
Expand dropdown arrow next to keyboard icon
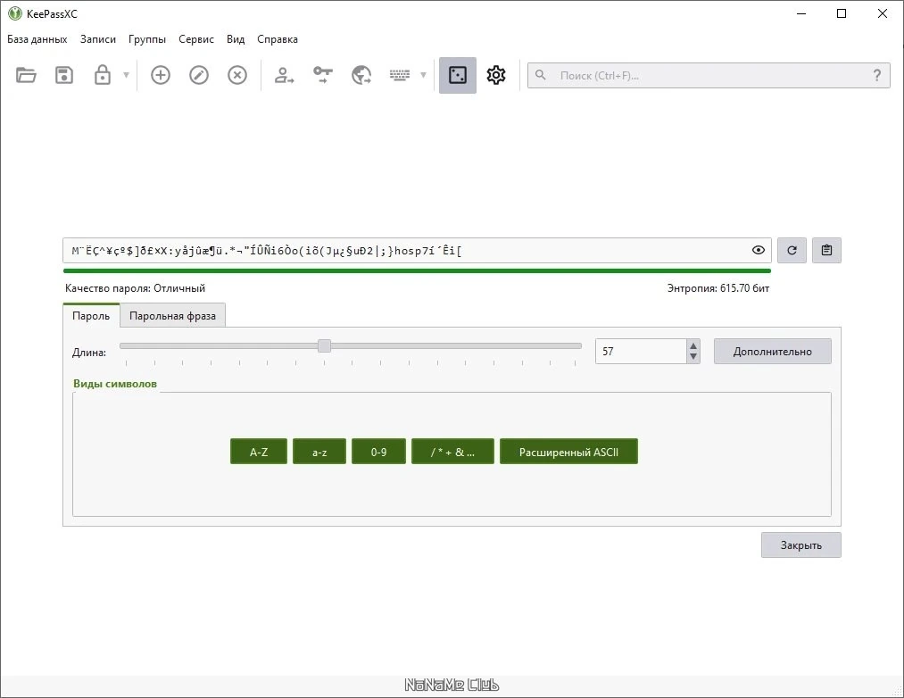click(423, 75)
